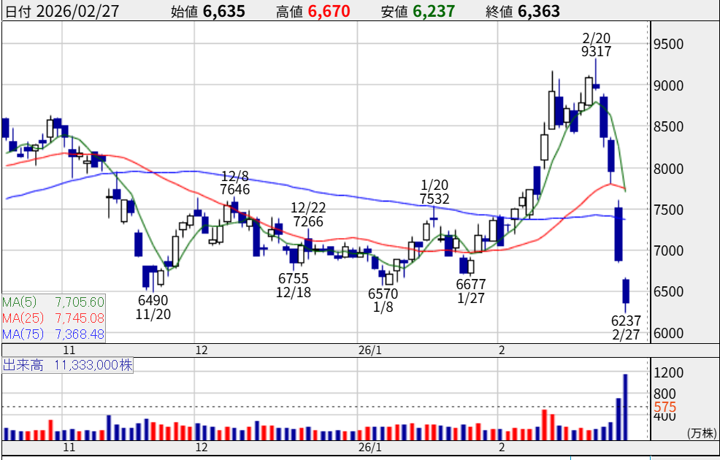720x460 pixels.
Task: Select the 始値 6,635 opening price
Action: 208,11
